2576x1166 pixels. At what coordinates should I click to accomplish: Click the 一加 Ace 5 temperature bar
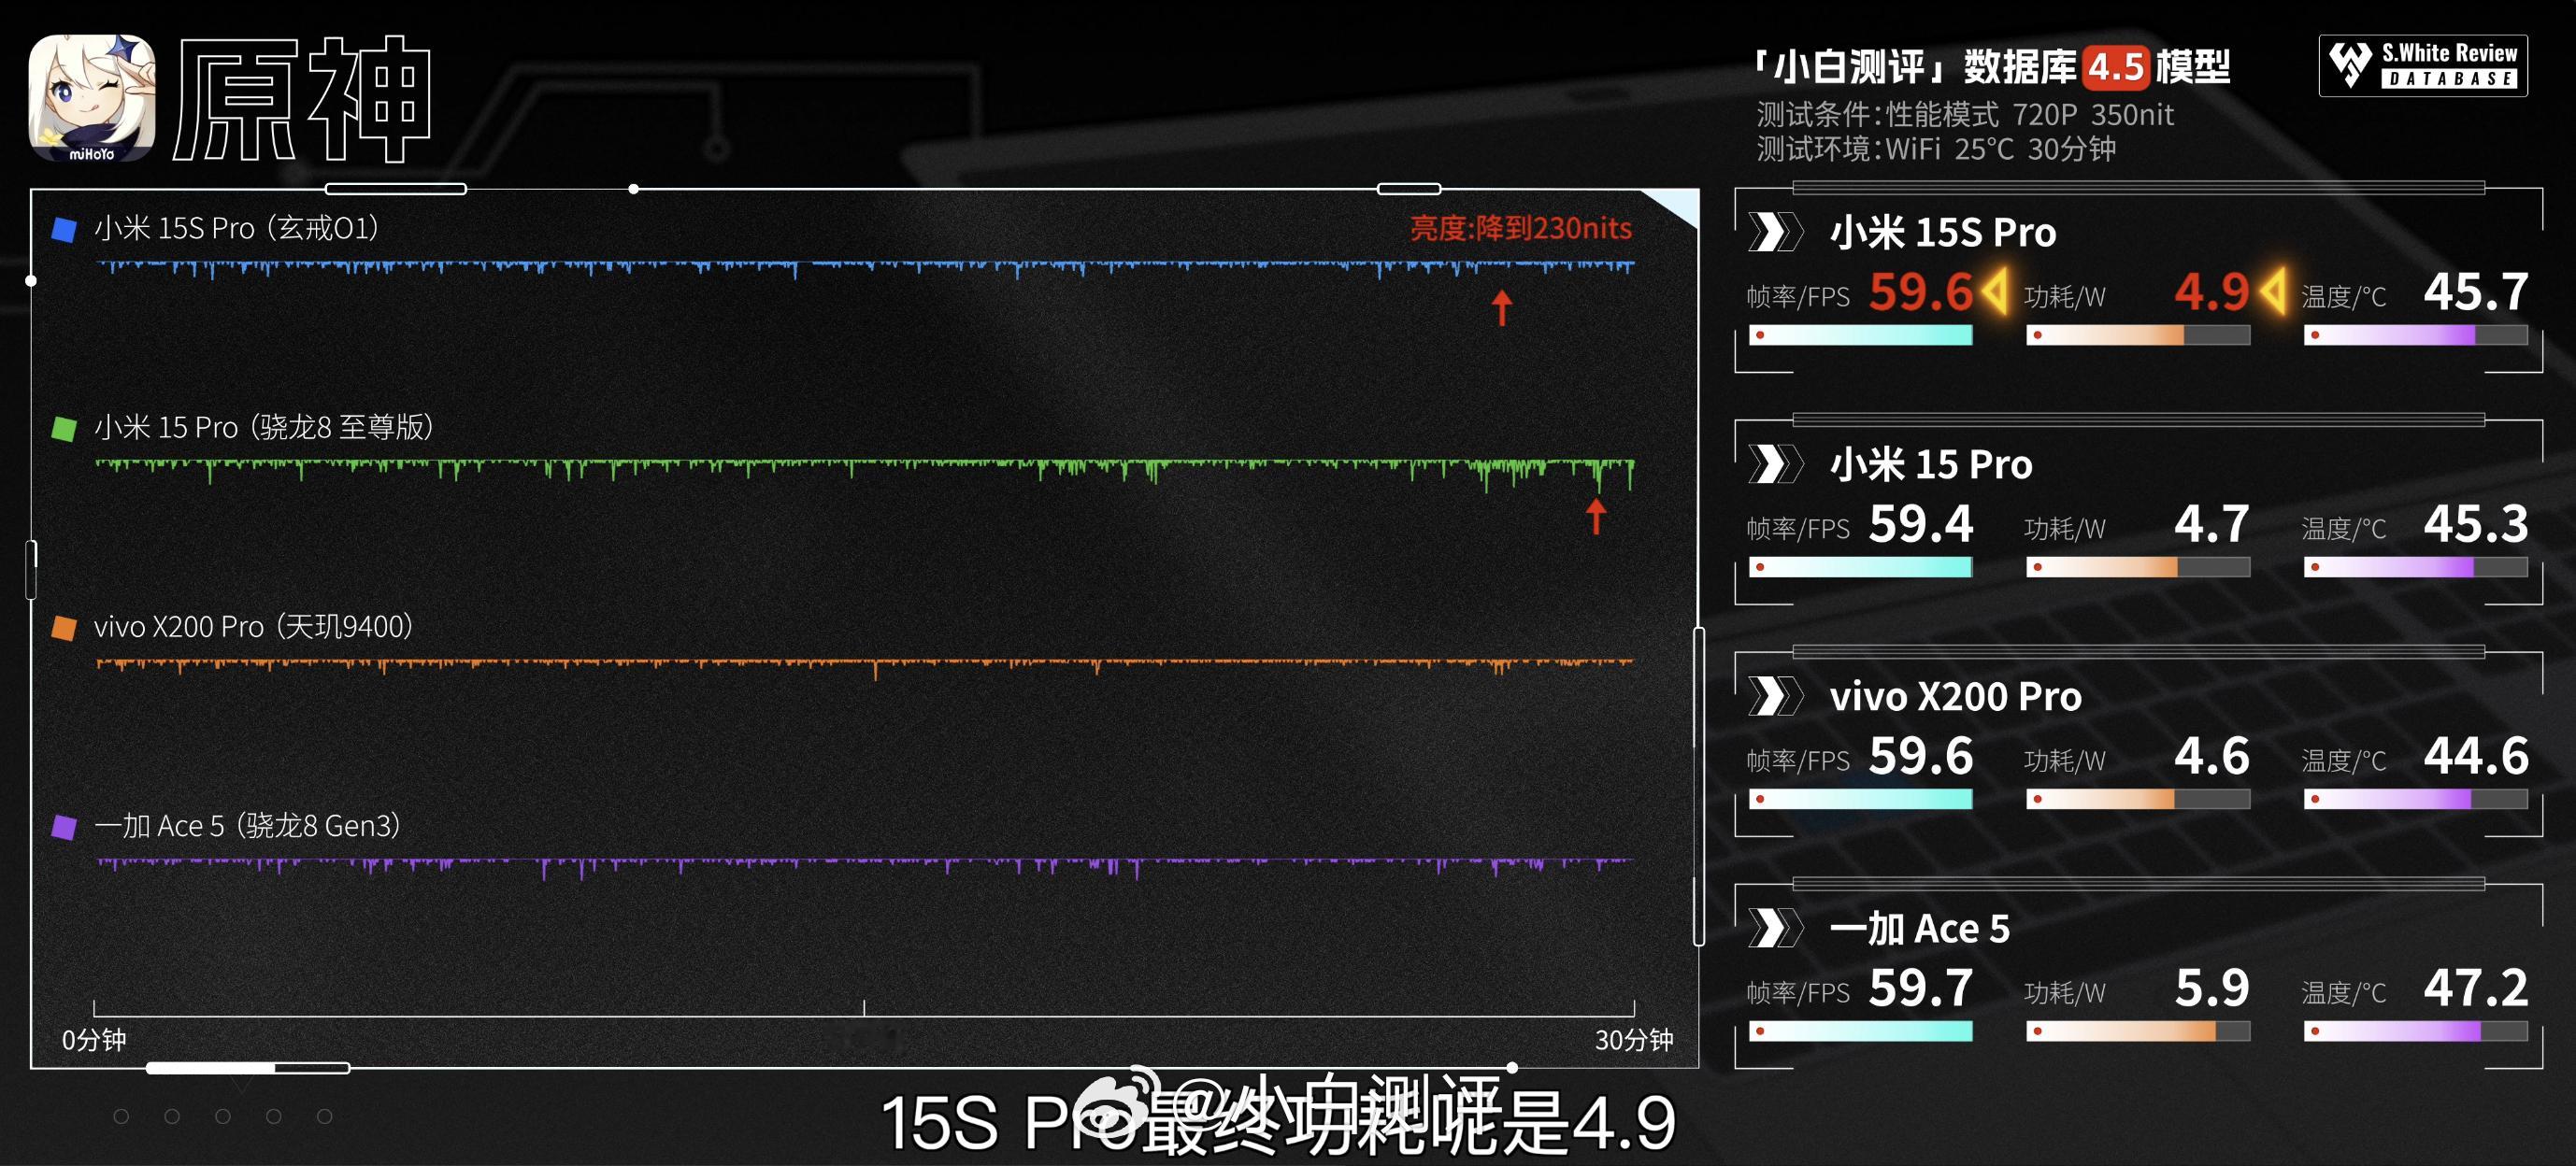[x=2416, y=1031]
